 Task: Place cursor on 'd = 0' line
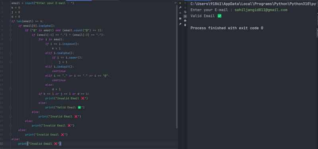click(16, 17)
